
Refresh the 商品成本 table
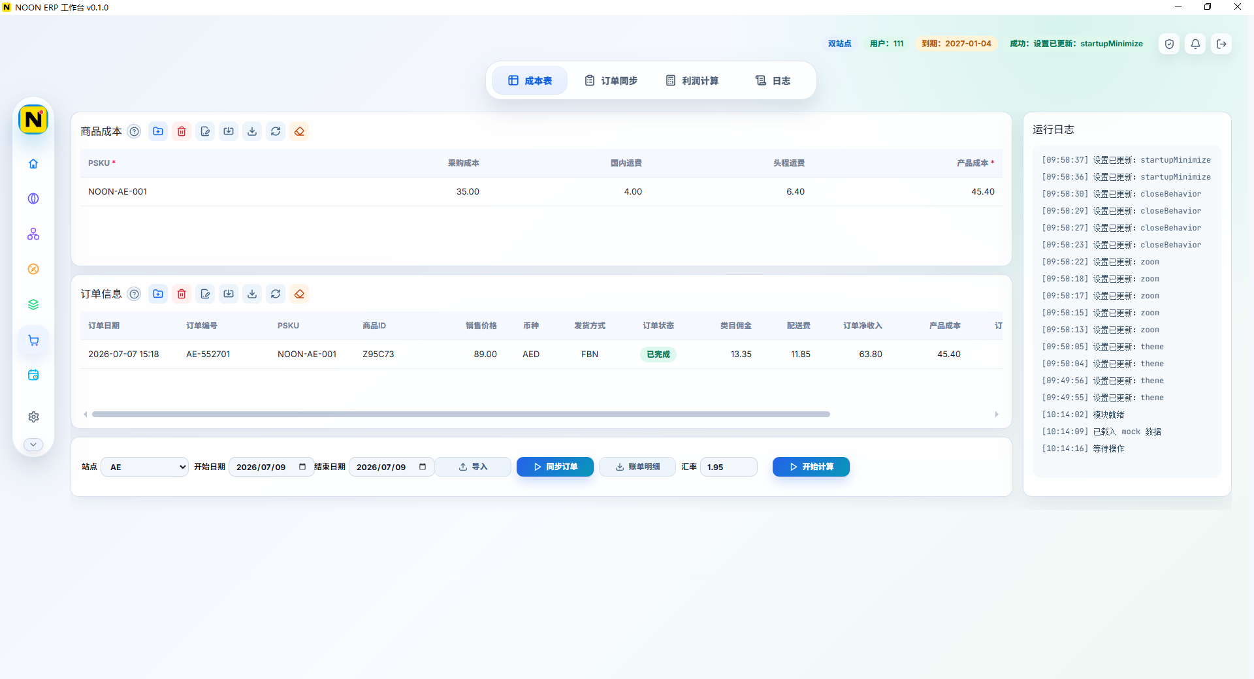click(276, 131)
